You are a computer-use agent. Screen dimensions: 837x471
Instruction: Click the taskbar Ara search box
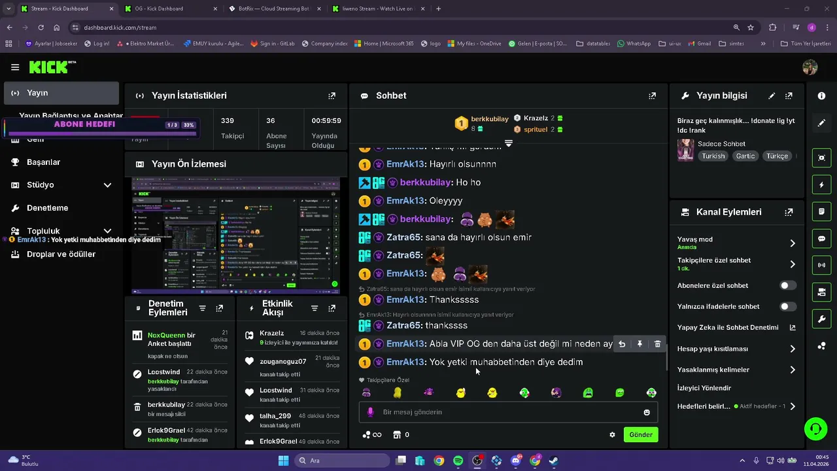(342, 461)
